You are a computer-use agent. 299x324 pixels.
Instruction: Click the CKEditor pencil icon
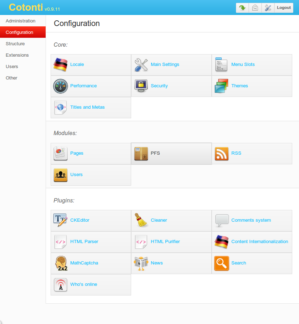[x=60, y=220]
